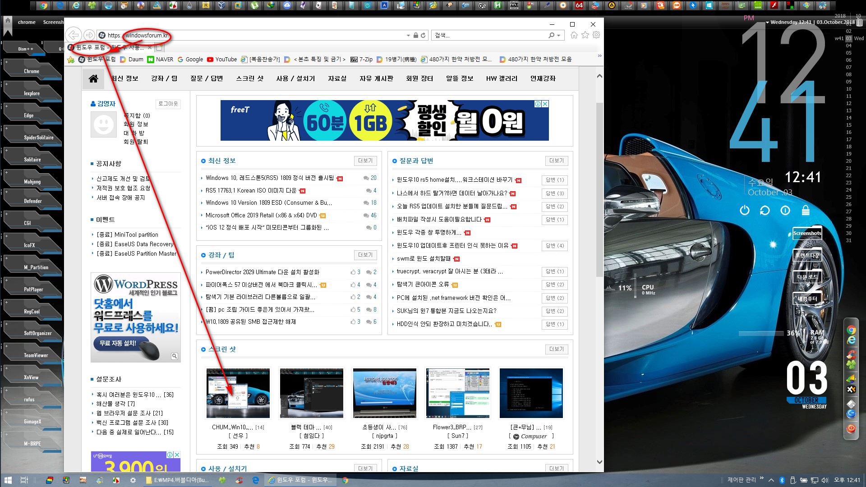Image resolution: width=866 pixels, height=487 pixels.
Task: Open CHUM_Win10 screenshot thumbnail
Action: tap(238, 393)
